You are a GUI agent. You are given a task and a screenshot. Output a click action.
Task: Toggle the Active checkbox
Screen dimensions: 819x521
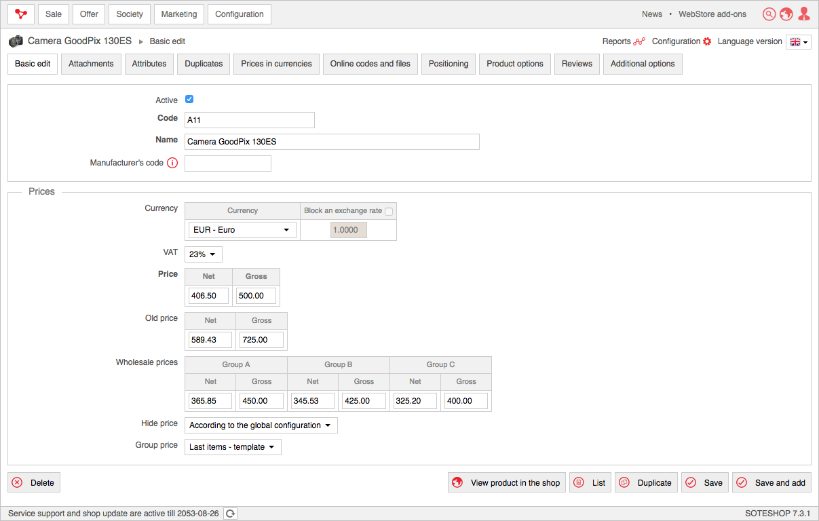[189, 99]
